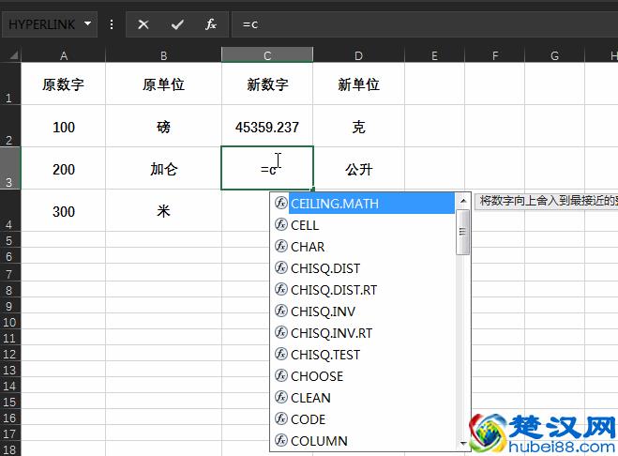Select column C header
Image resolution: width=618 pixels, height=456 pixels.
[267, 55]
